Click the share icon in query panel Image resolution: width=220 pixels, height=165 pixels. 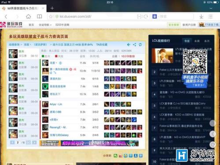(x=134, y=44)
